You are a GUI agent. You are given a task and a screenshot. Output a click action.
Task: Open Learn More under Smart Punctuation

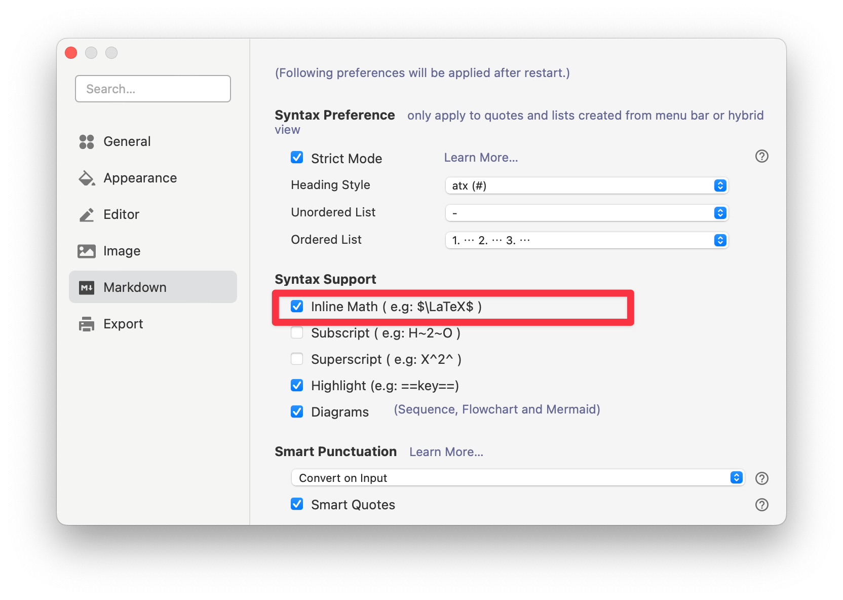tap(446, 452)
